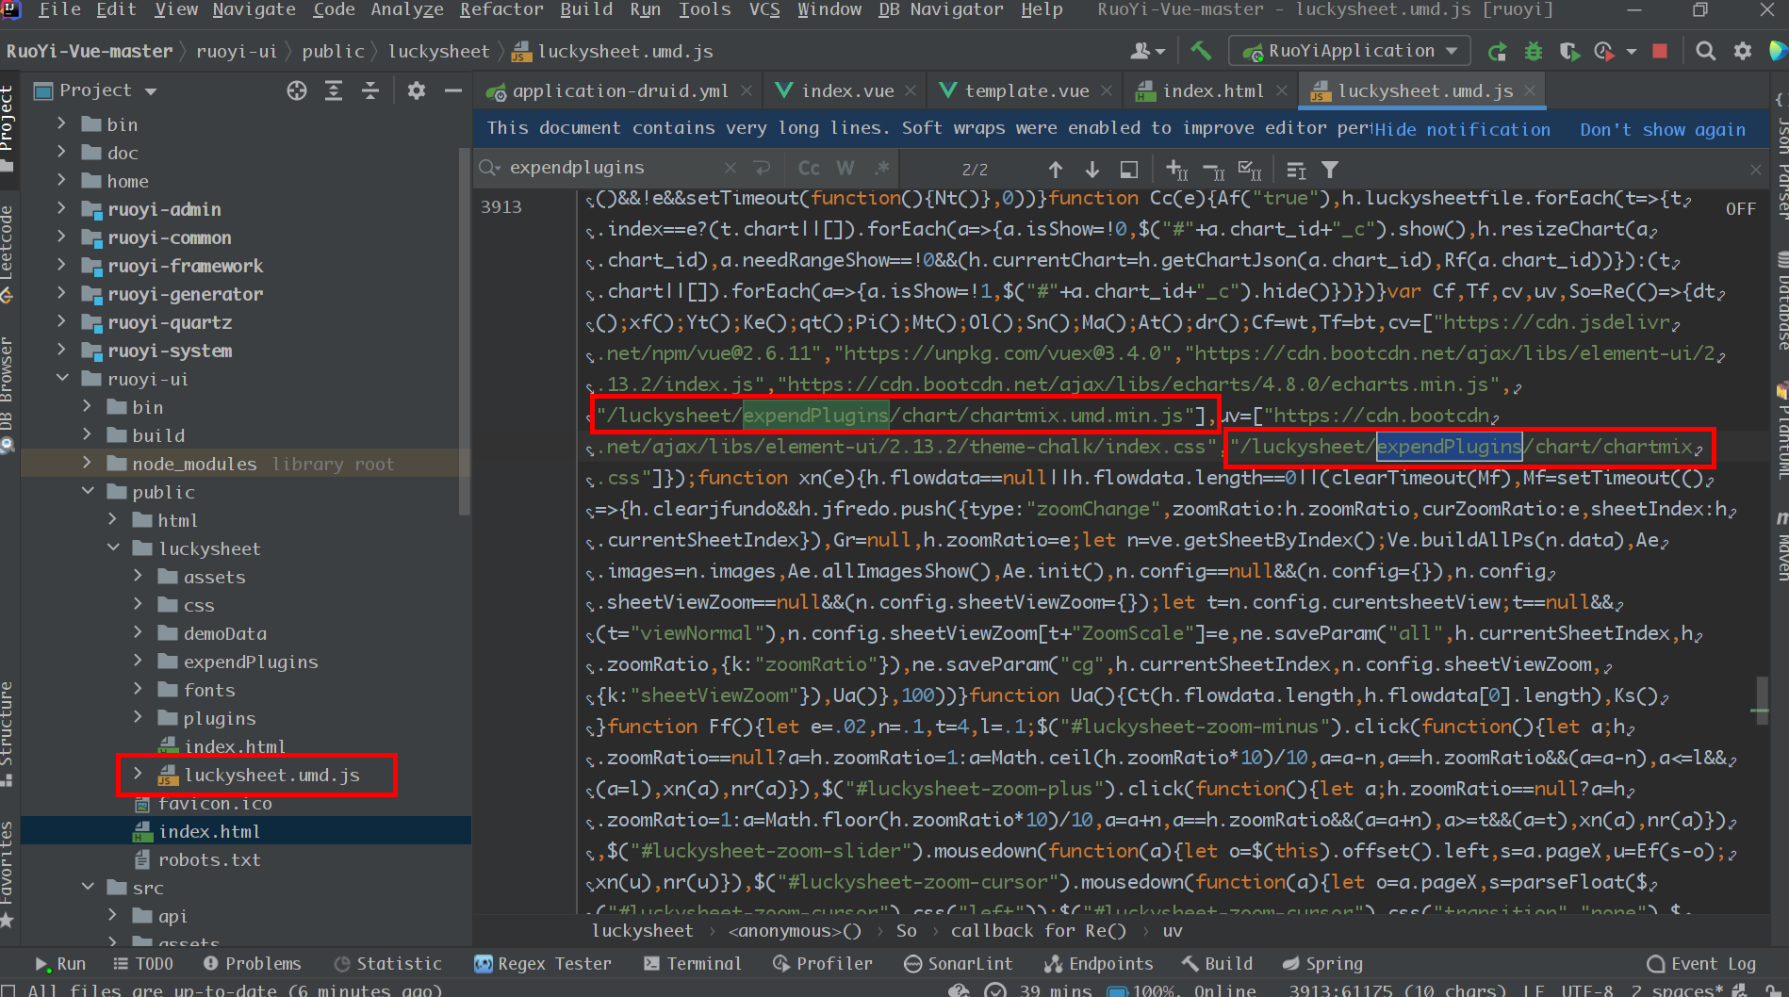
Task: Click the Hide notification link
Action: coord(1462,129)
